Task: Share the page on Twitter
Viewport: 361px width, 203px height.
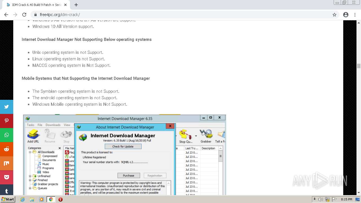Action: click(x=6, y=107)
